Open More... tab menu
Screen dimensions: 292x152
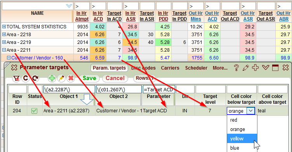coord(220,68)
